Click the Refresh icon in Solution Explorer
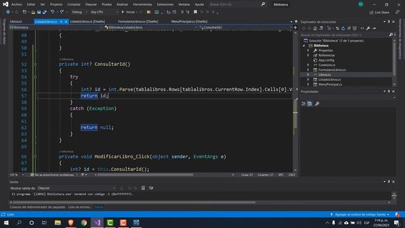This screenshot has width=405, height=228. coord(343,28)
